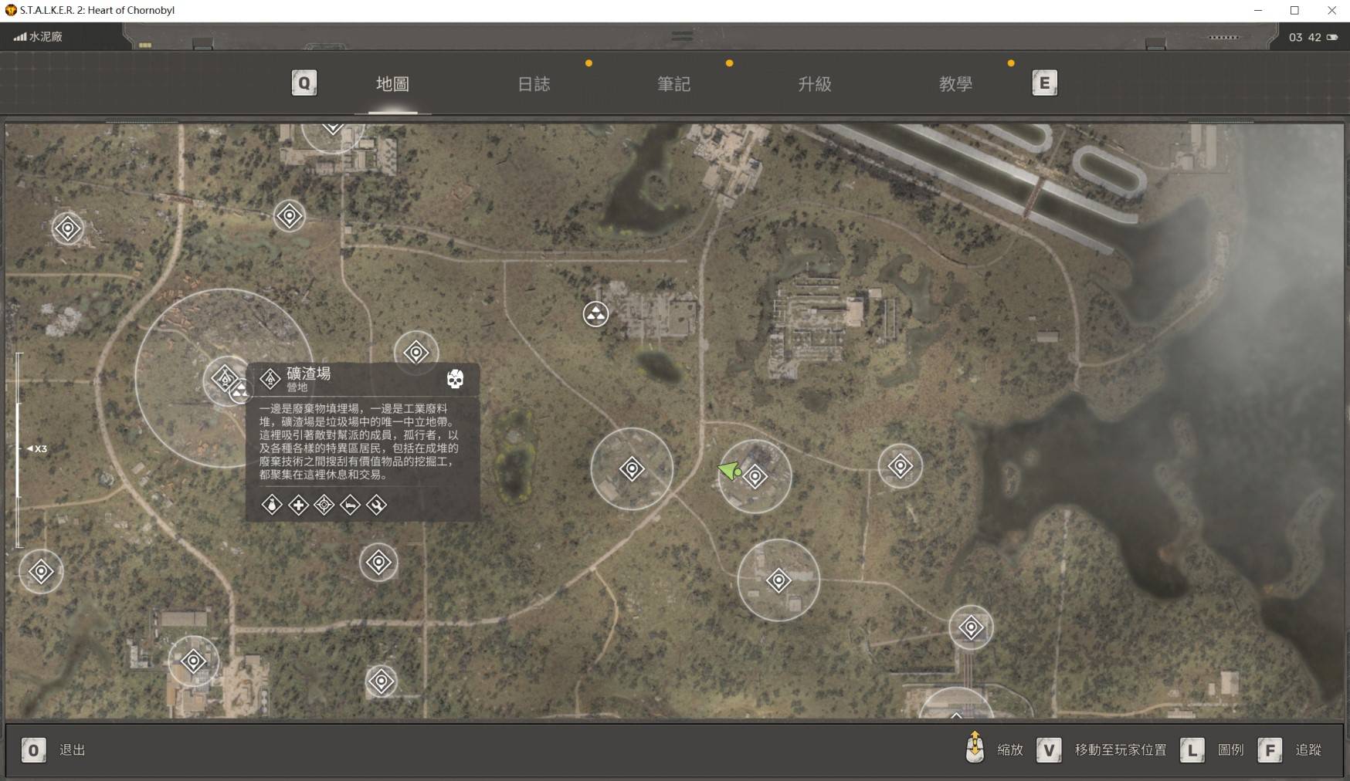Select location marker next to player arrow
The image size is (1350, 781).
coord(755,477)
